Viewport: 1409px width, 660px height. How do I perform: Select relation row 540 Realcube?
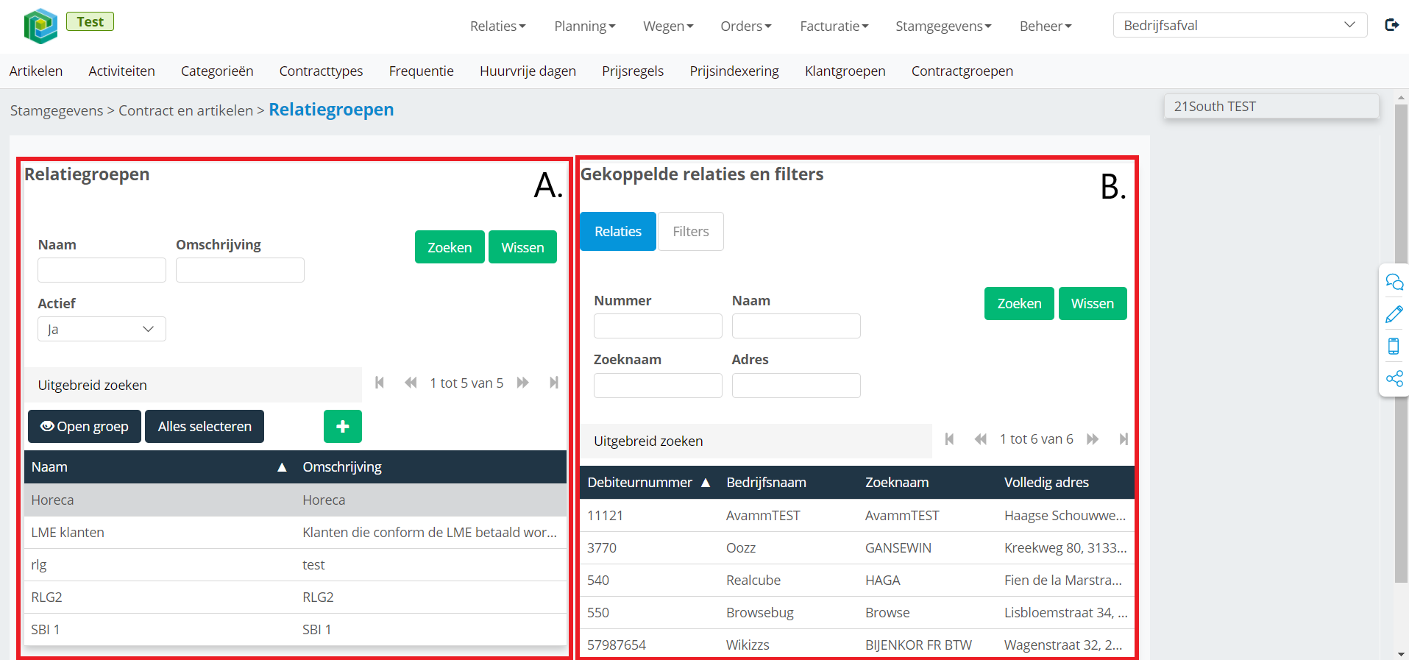coord(857,580)
